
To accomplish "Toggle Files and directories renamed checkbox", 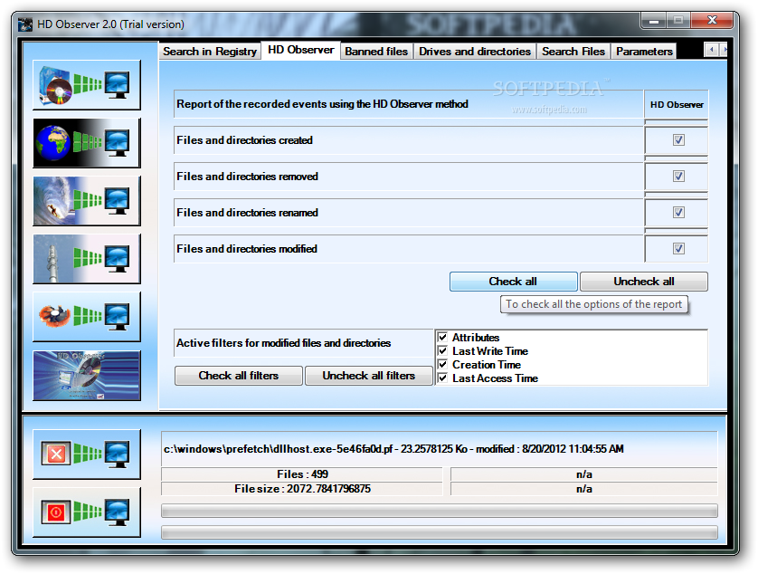I will 678,213.
